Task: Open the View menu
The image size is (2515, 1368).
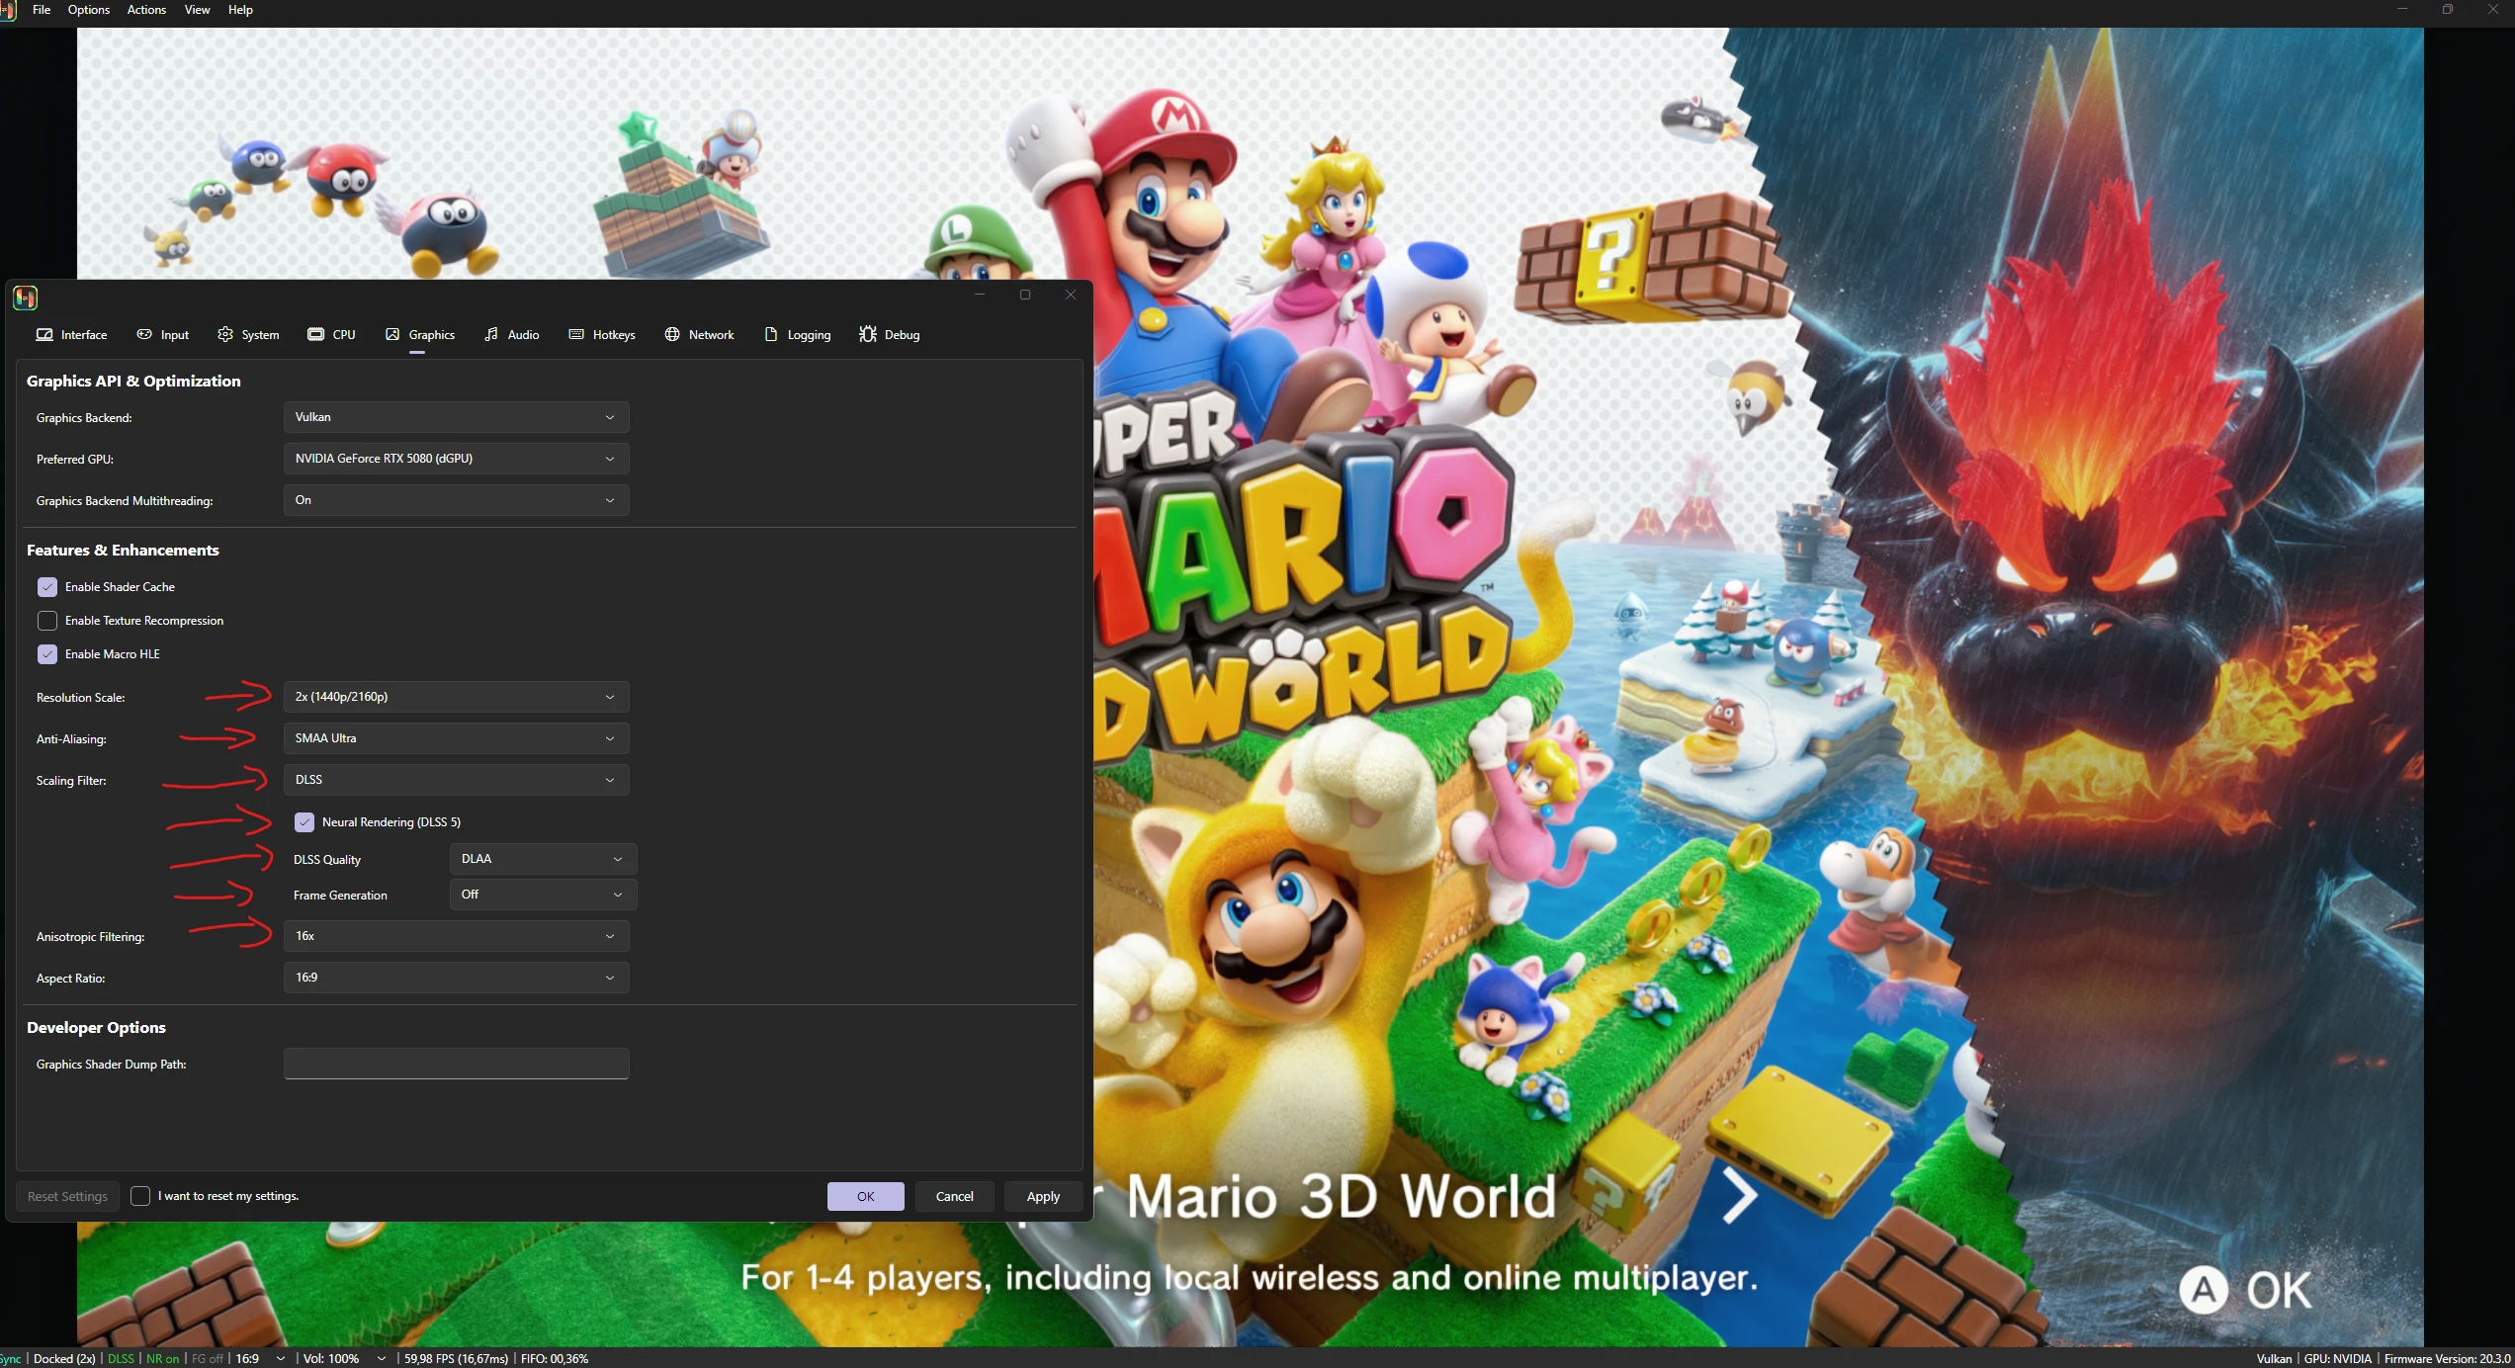Action: 198,10
